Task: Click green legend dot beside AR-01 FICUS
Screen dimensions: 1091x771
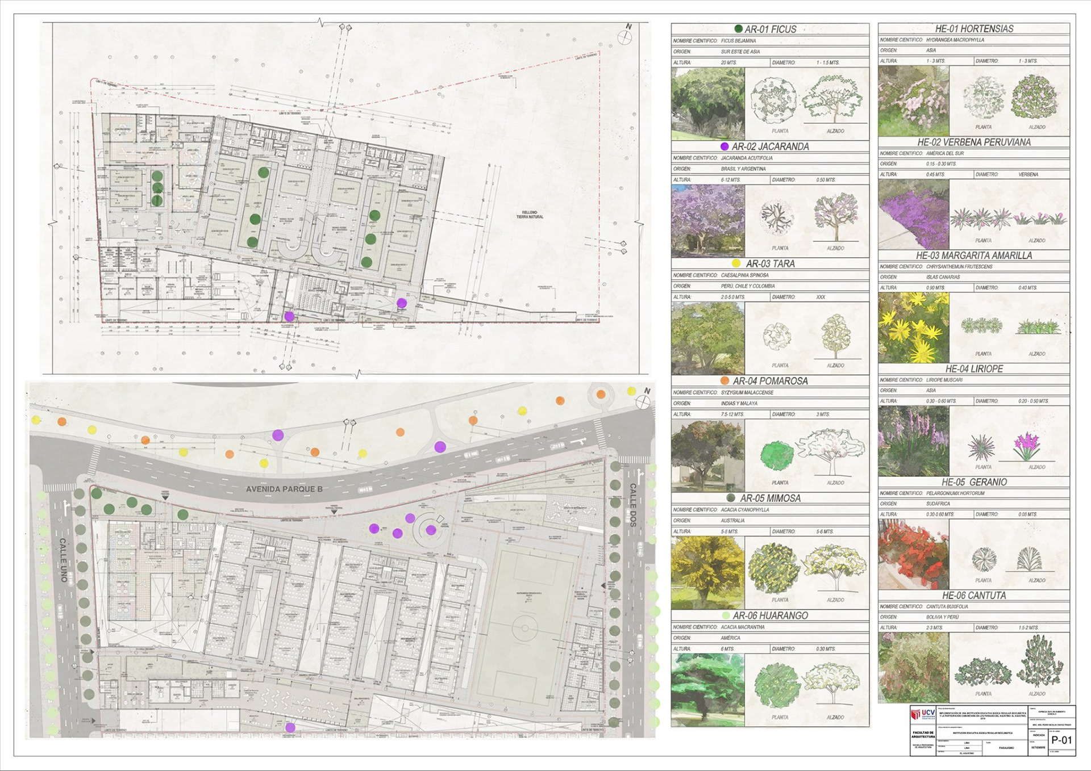Action: click(x=738, y=28)
